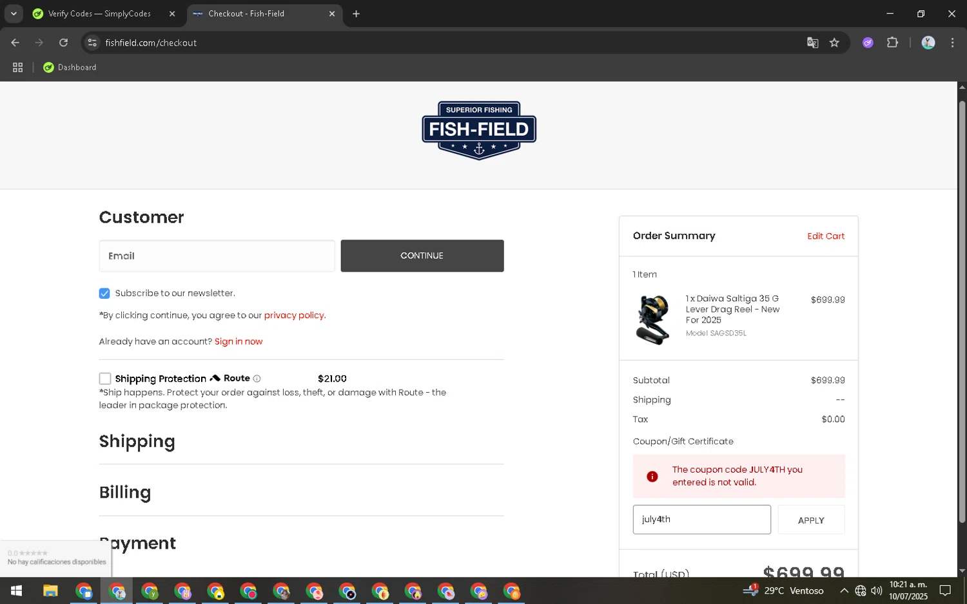The width and height of the screenshot is (967, 604).
Task: Open the purple SimplyCodes extension icon
Action: pyautogui.click(x=868, y=42)
